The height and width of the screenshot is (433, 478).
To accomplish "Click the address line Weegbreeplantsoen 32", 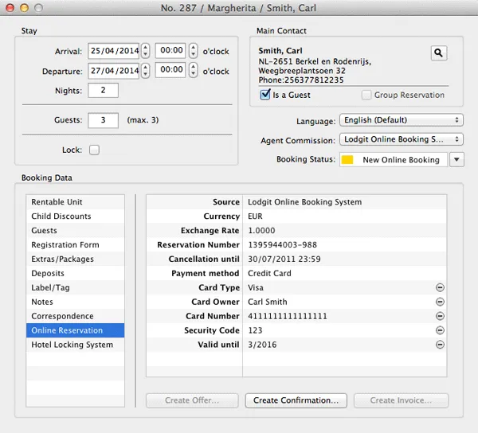I will coord(302,71).
